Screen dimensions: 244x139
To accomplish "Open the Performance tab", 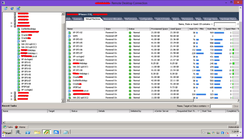I will [x=131, y=19].
